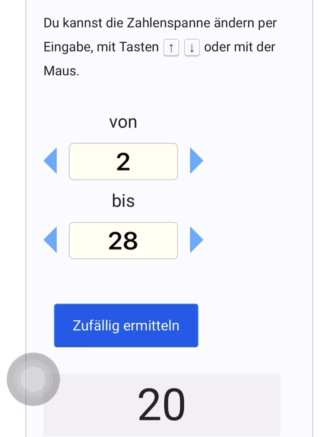
Task: Decrease the 'von' value with left arrow
Action: click(50, 161)
